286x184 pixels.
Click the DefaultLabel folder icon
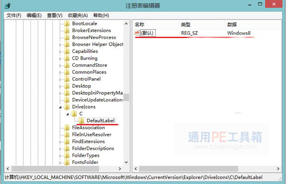tap(82, 121)
